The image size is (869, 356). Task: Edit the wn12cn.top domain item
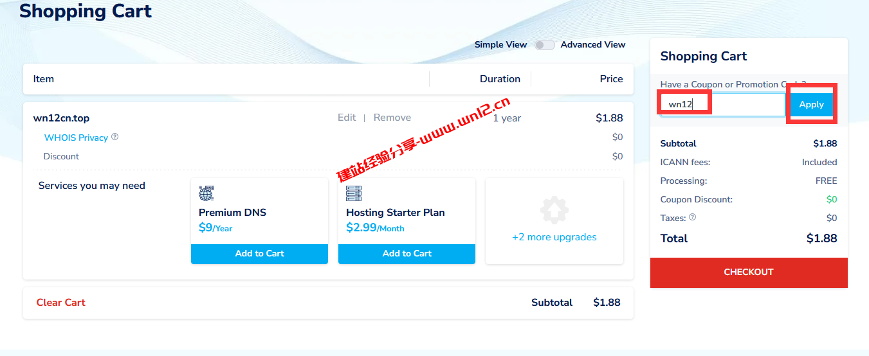point(347,118)
